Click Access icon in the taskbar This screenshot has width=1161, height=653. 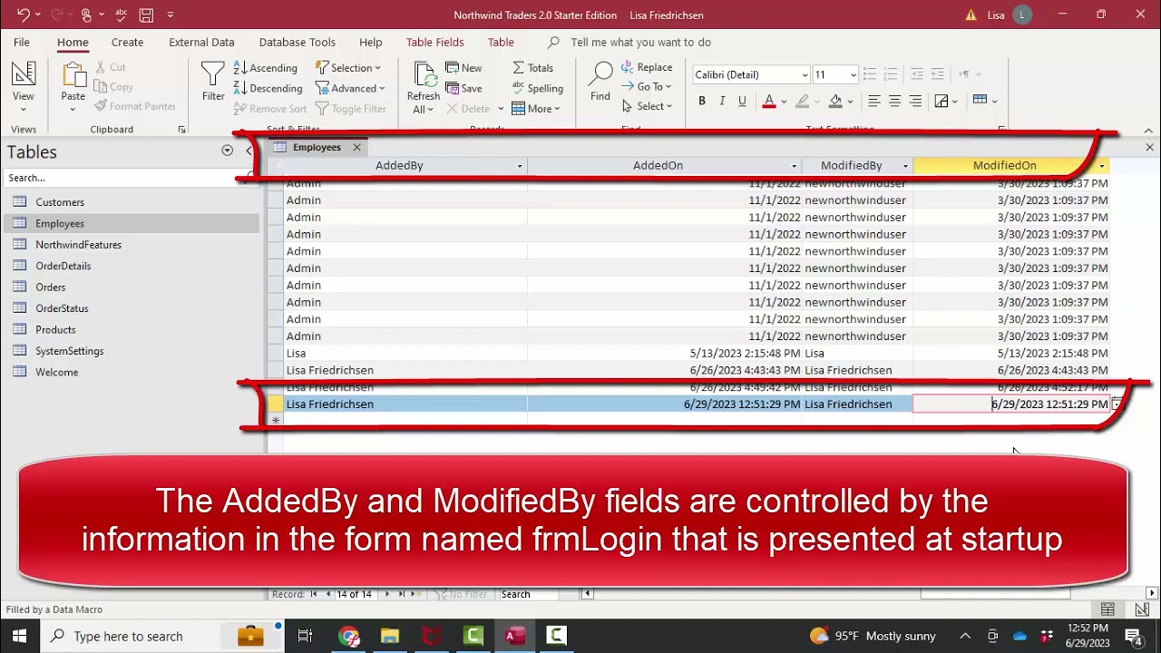(x=515, y=636)
